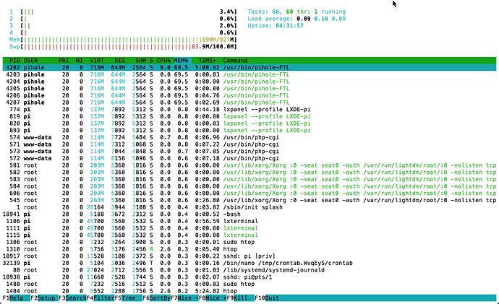Toggle F5 Tree view
499x304 pixels.
click(x=127, y=297)
